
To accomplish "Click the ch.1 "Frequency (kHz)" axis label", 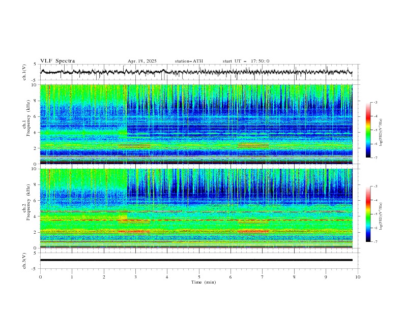I will tap(28, 119).
